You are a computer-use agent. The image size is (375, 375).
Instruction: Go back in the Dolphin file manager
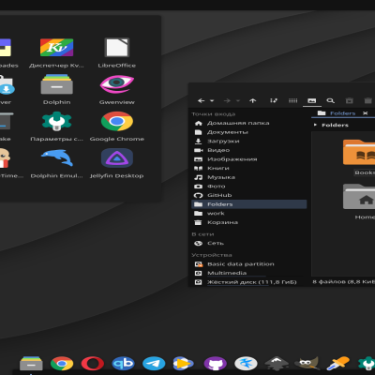pyautogui.click(x=201, y=100)
